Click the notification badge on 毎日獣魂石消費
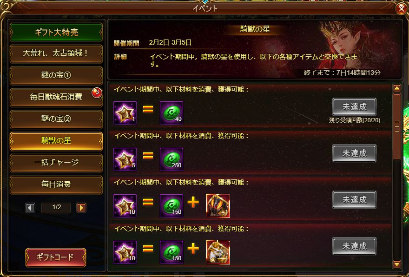The image size is (409, 277). click(x=97, y=92)
